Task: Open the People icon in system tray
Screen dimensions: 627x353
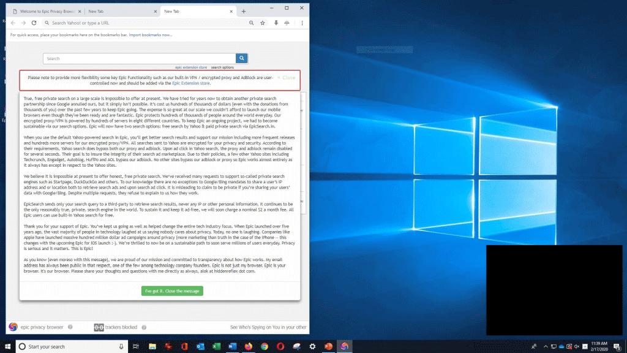Action: [534, 347]
